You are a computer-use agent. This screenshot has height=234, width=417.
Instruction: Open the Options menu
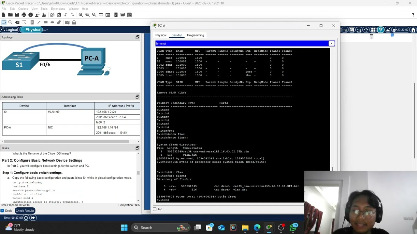click(x=23, y=9)
